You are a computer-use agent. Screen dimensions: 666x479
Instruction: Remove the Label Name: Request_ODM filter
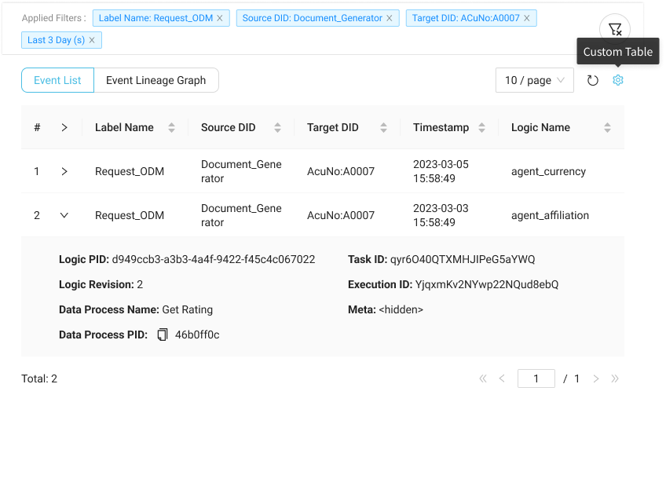click(220, 18)
